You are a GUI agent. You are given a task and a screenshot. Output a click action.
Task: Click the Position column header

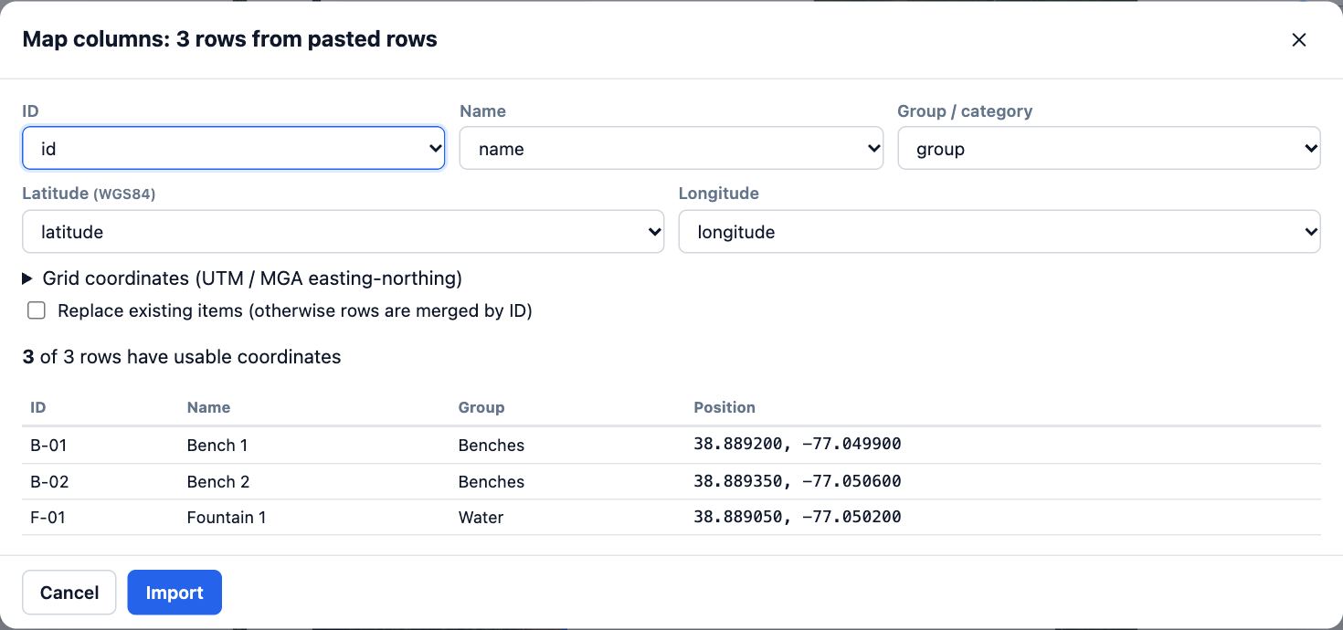pyautogui.click(x=724, y=407)
